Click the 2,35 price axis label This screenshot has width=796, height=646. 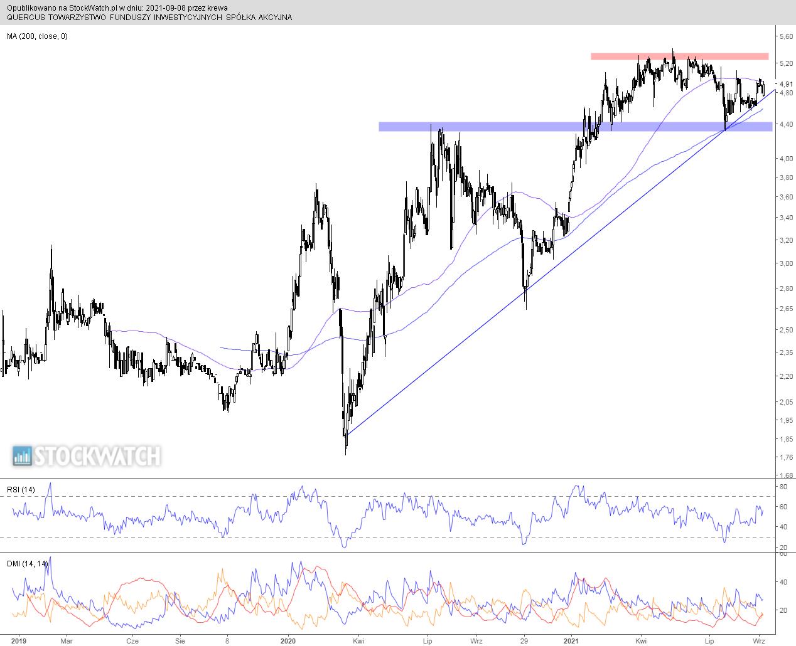point(785,352)
